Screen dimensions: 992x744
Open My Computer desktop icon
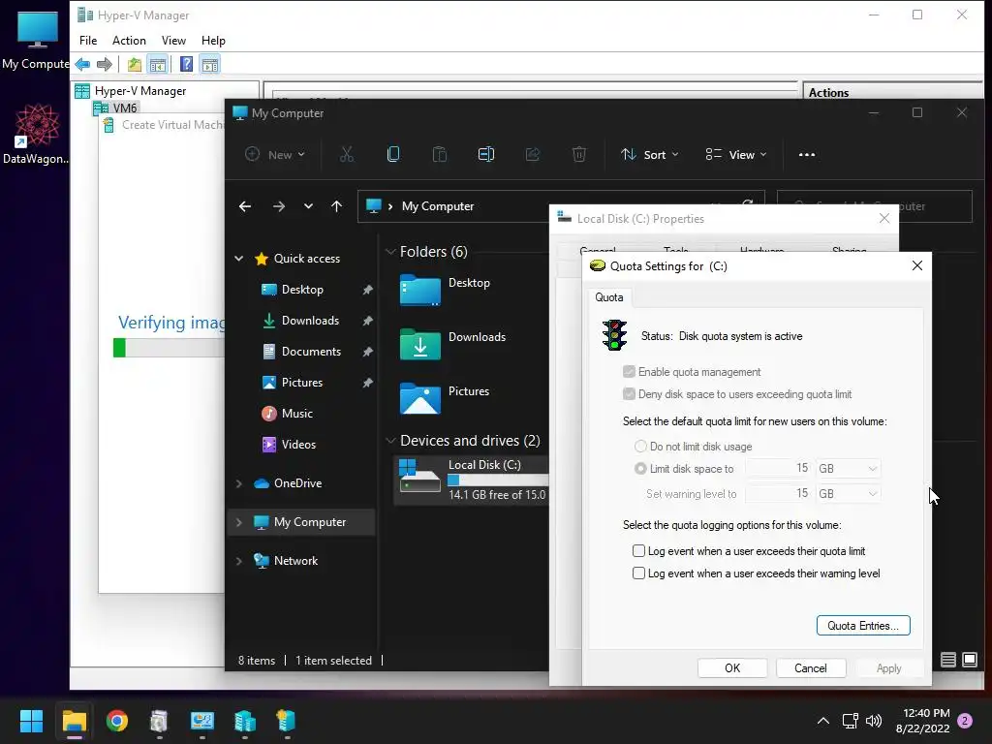point(38,30)
